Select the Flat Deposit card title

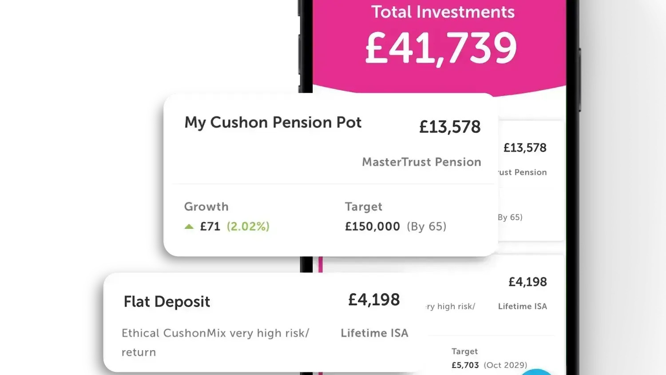point(166,302)
